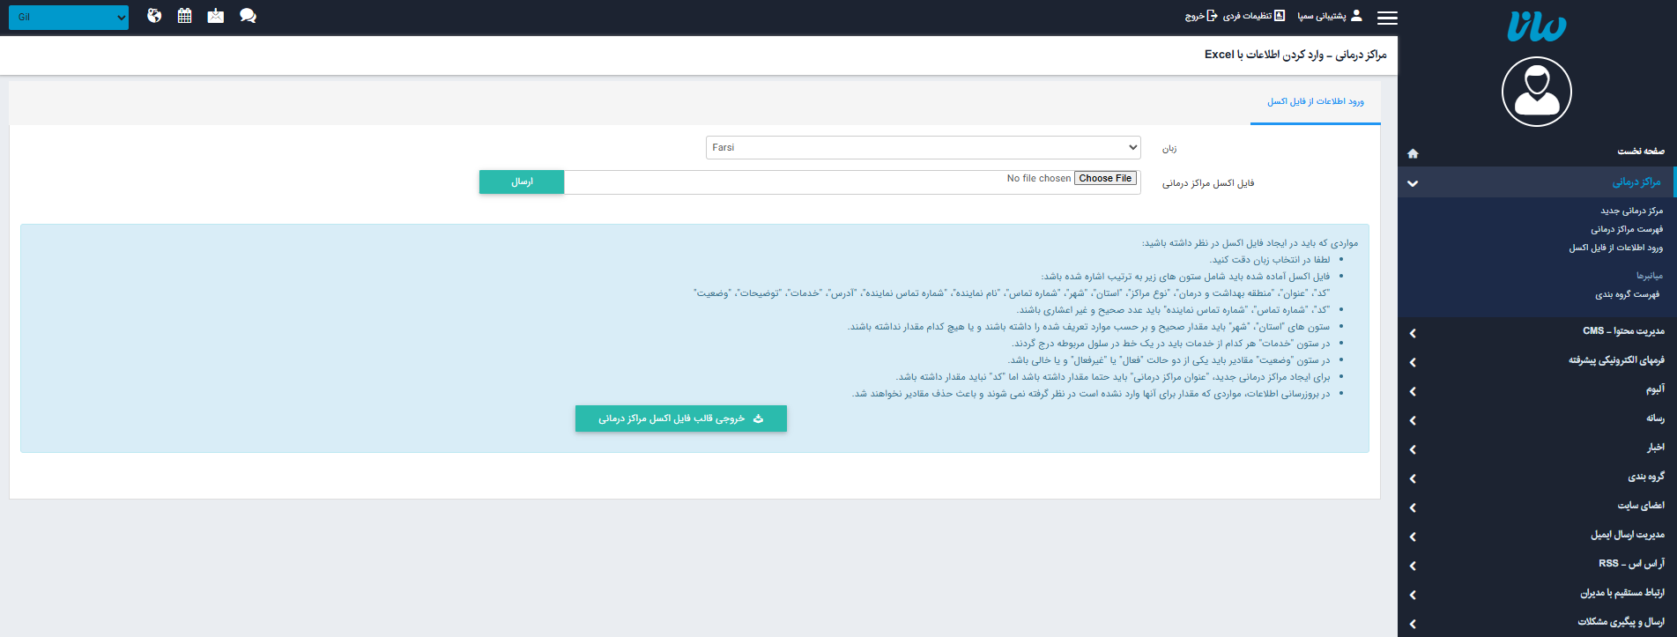1677x637 pixels.
Task: Open the calendar icon in top bar
Action: pos(184,16)
